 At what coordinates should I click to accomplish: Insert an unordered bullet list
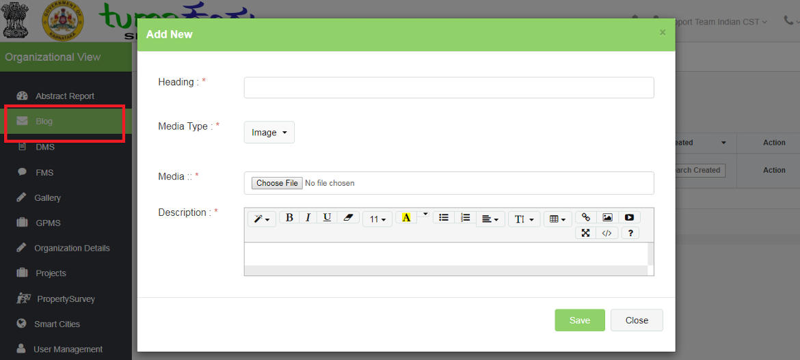point(444,217)
